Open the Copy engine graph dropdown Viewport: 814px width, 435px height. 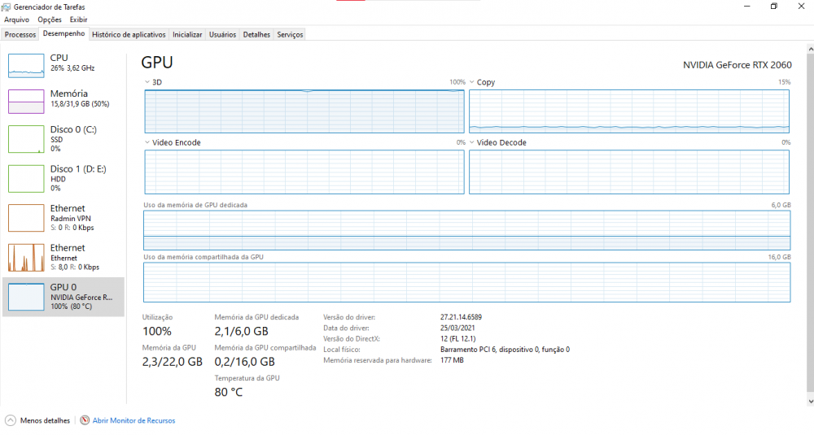[x=472, y=82]
